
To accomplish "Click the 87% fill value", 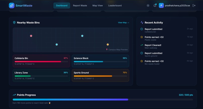I will click(x=66, y=58).
